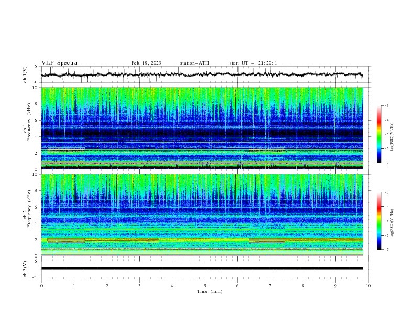Click time axis tick label "3"
This screenshot has height=321, width=415.
point(139,286)
